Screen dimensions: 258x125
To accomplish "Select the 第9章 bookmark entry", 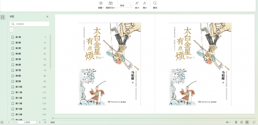I will (18, 81).
